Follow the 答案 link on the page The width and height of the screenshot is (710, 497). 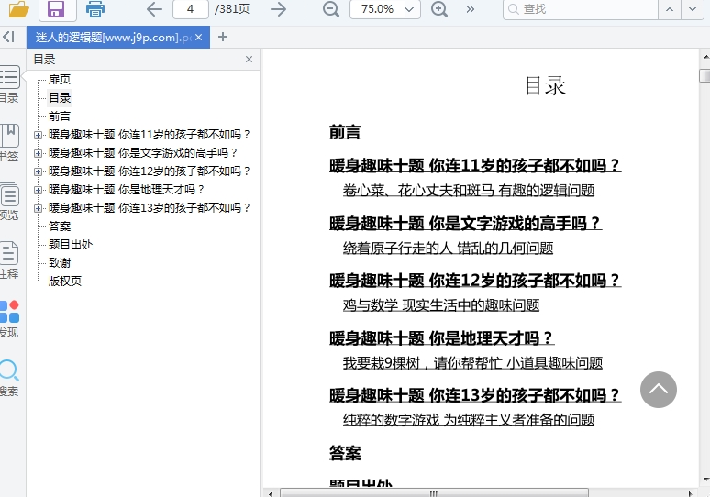coord(345,453)
